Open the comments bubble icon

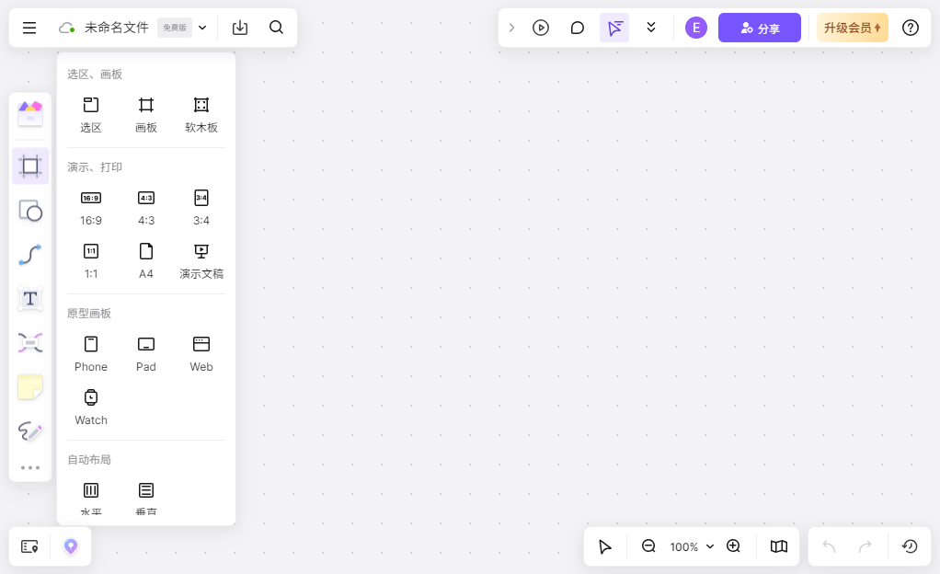[578, 28]
